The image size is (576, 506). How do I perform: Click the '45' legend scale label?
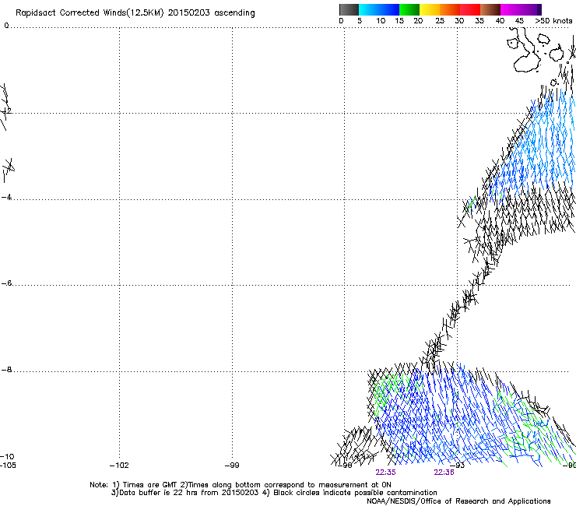[519, 21]
